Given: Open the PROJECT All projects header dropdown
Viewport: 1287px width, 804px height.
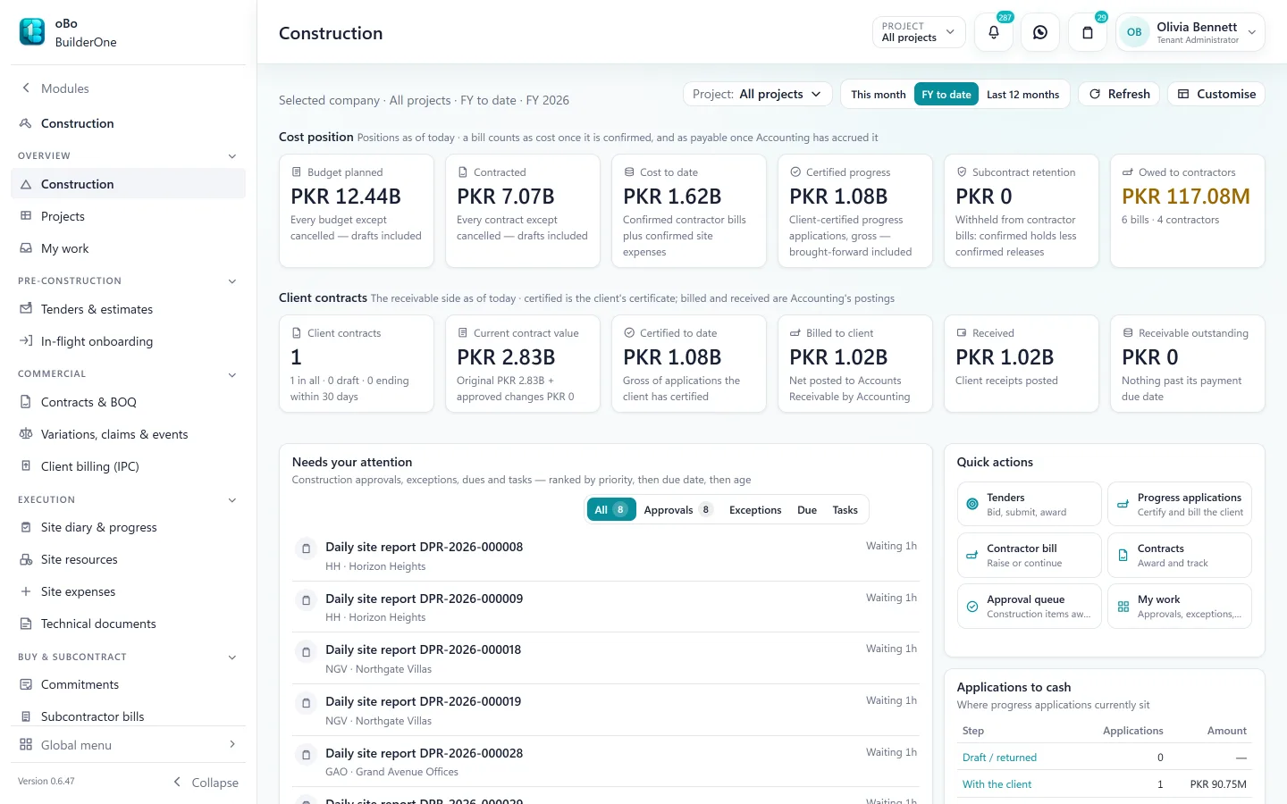Looking at the screenshot, I should [919, 32].
